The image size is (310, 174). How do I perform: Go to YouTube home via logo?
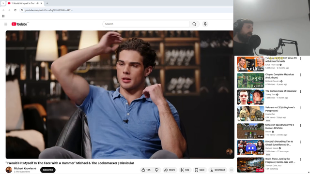tap(19, 24)
